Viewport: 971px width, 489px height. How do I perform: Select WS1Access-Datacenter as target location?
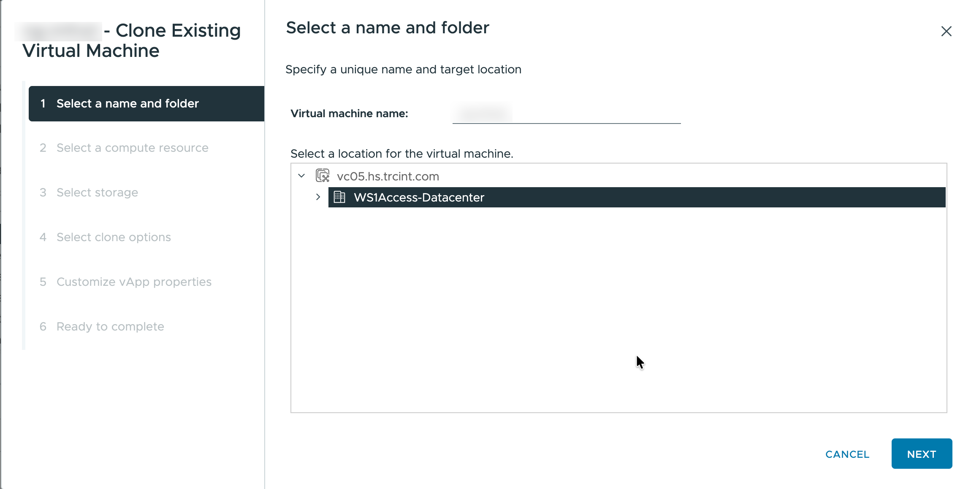pos(637,197)
